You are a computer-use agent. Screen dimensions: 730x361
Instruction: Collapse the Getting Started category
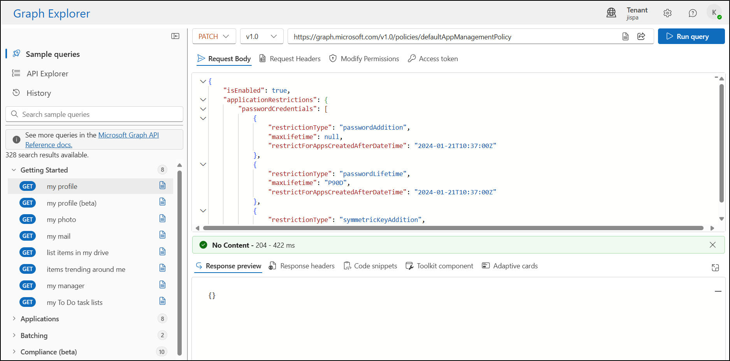click(x=14, y=170)
